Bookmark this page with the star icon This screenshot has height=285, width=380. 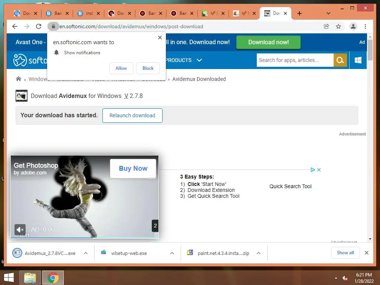338,26
